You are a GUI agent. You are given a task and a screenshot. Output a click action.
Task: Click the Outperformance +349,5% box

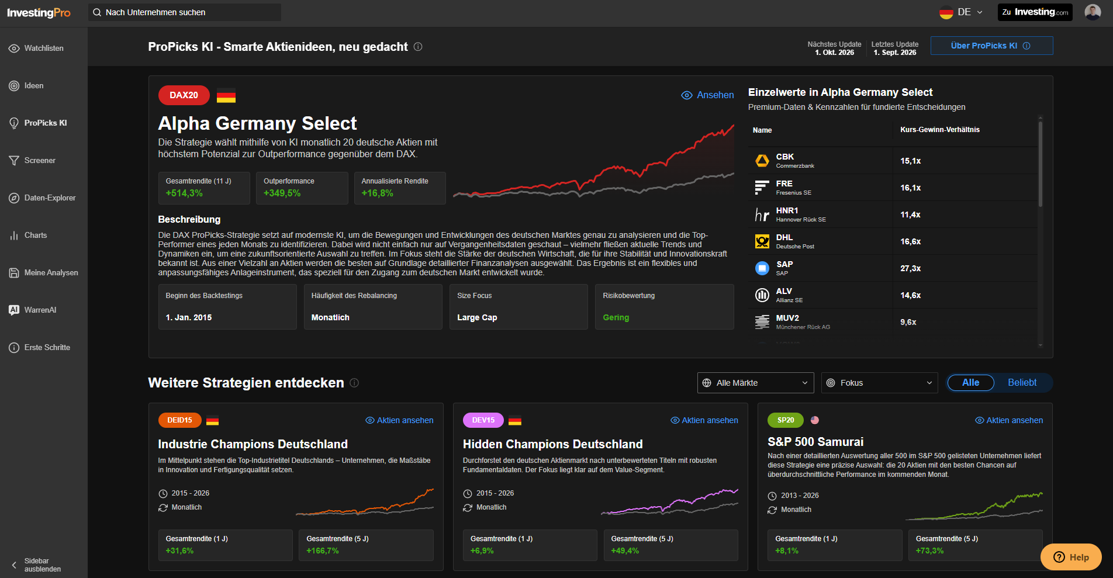pyautogui.click(x=302, y=188)
